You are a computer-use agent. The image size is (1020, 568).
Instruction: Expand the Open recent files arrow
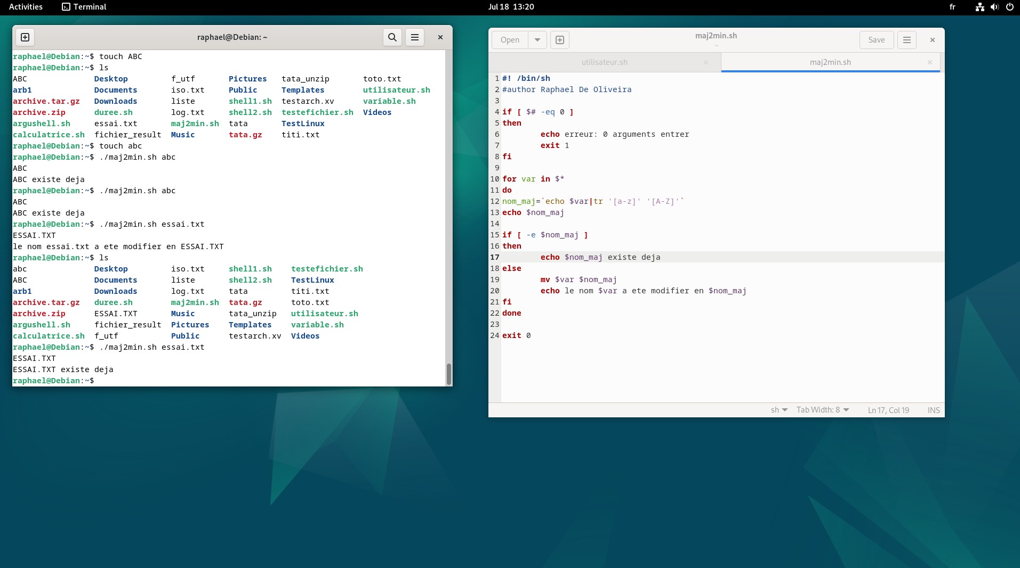point(537,40)
